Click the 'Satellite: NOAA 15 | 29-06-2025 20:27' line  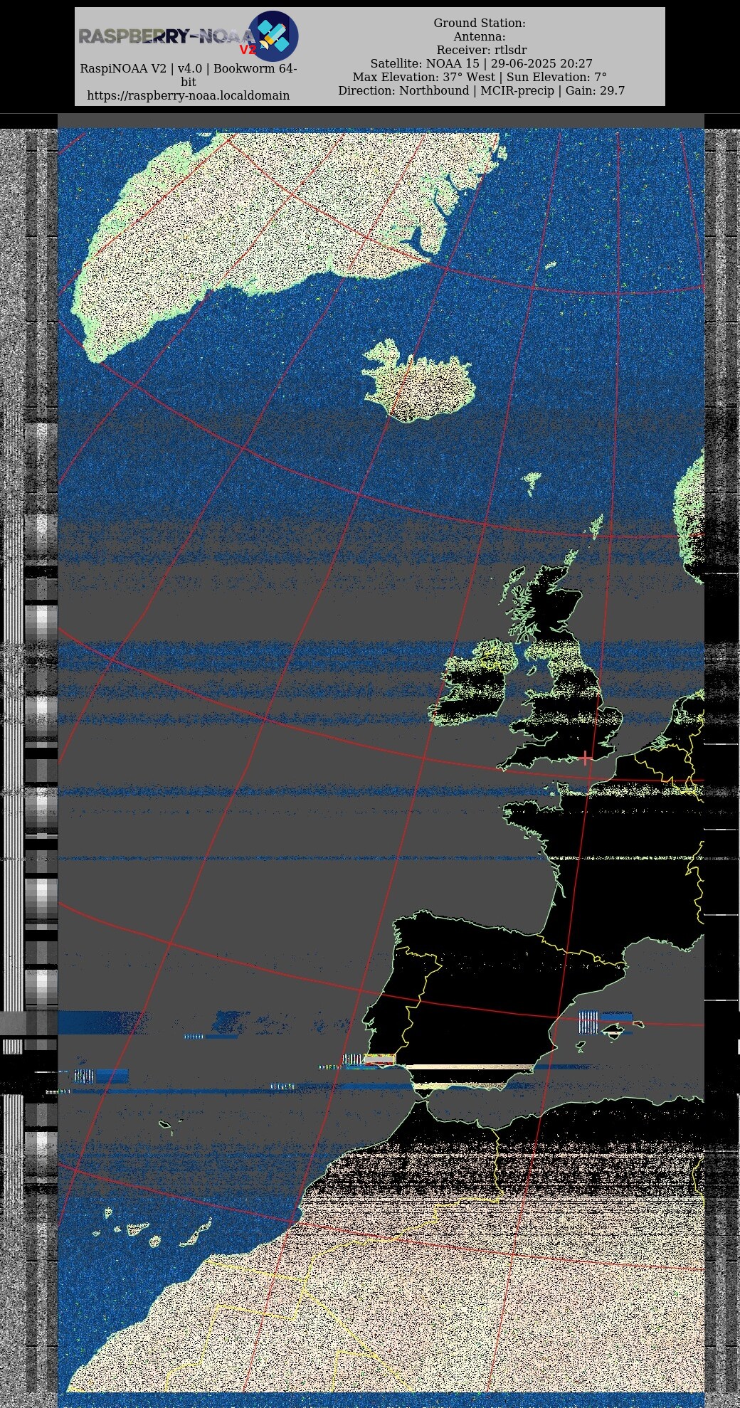click(482, 64)
